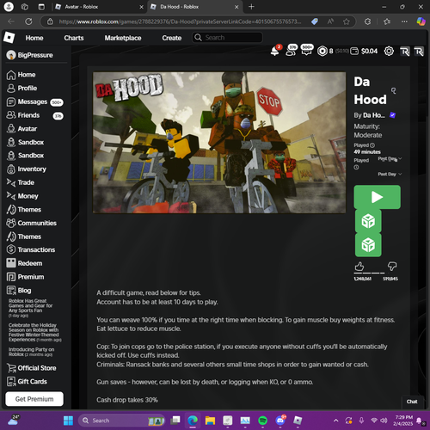Screen dimensions: 430x430
Task: Open Marketplace in the top navigation
Action: pyautogui.click(x=123, y=38)
